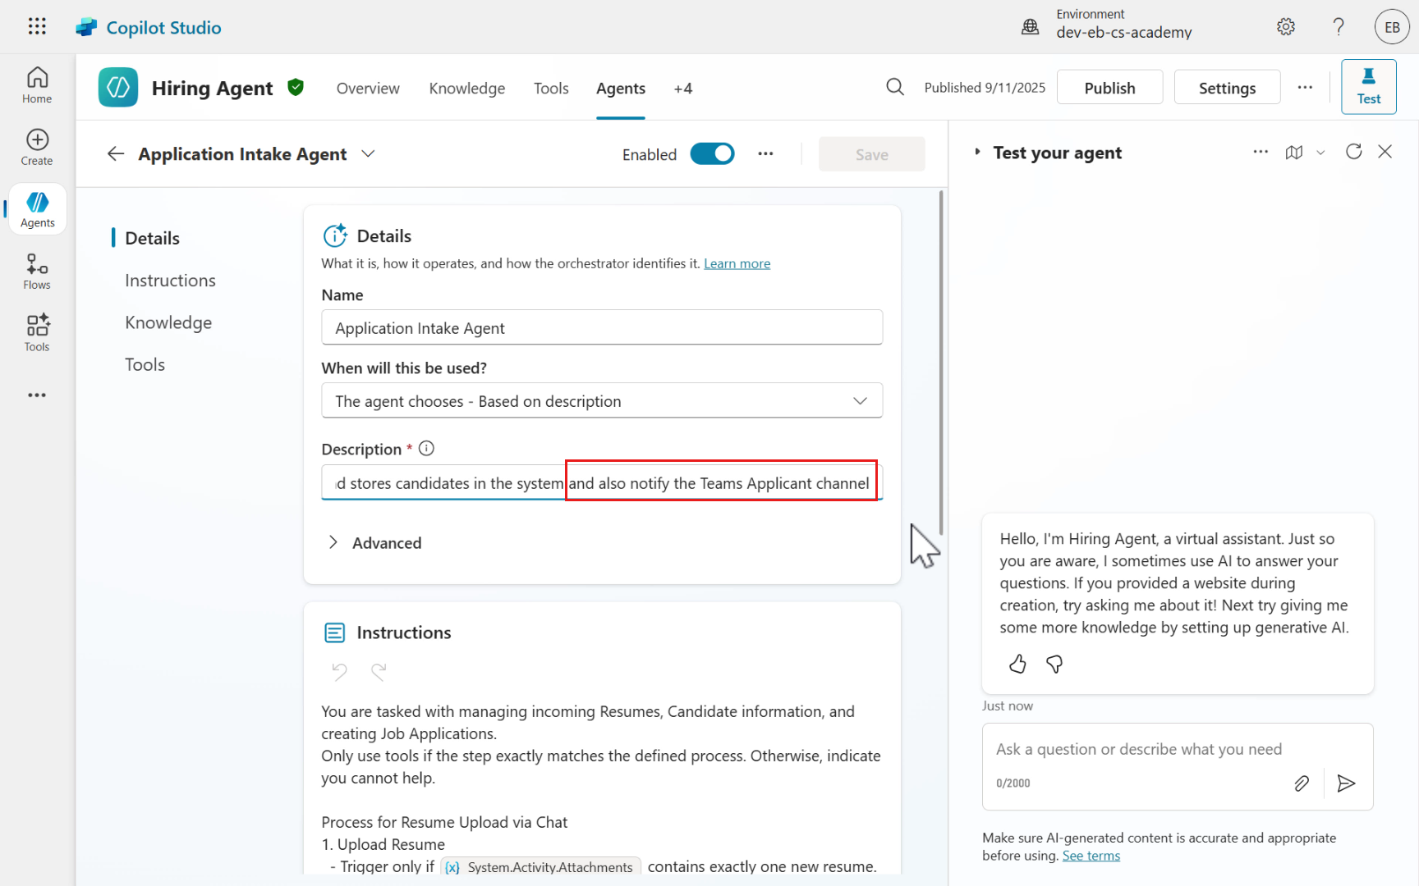Click thumbs down on agent greeting
Image resolution: width=1419 pixels, height=886 pixels.
point(1054,664)
